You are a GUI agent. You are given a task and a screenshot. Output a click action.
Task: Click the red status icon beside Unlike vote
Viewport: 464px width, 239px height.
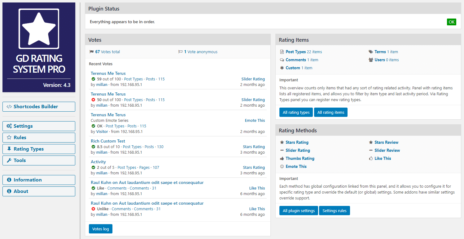tap(93, 209)
